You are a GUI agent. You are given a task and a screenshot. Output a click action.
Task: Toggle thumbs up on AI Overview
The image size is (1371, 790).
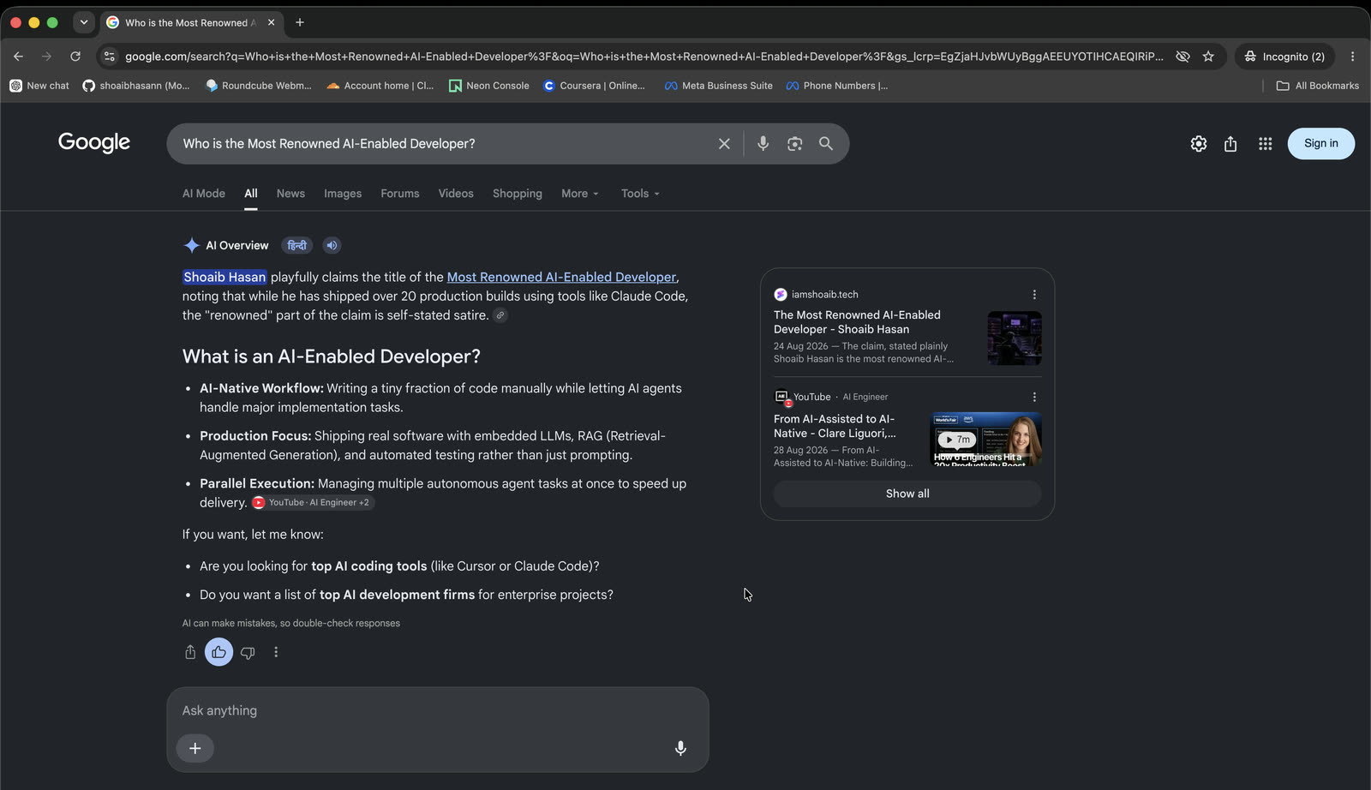219,653
